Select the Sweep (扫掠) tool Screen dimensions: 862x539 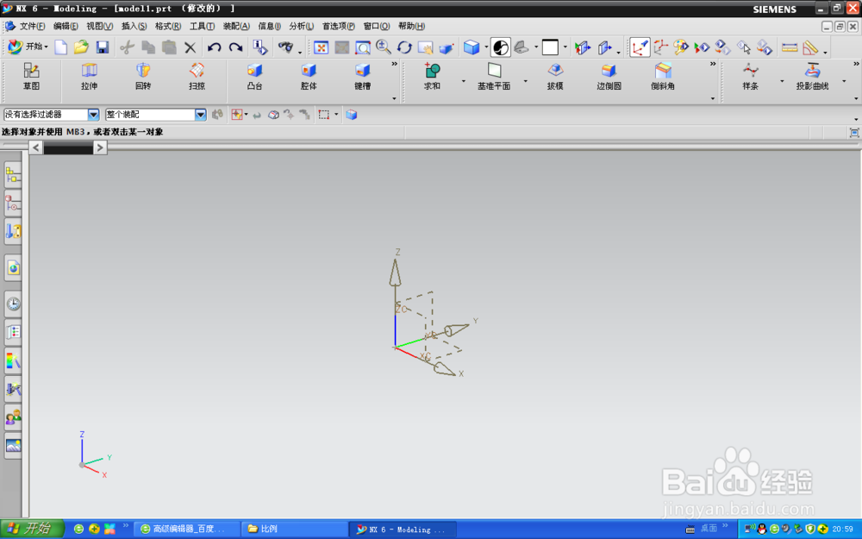point(197,77)
